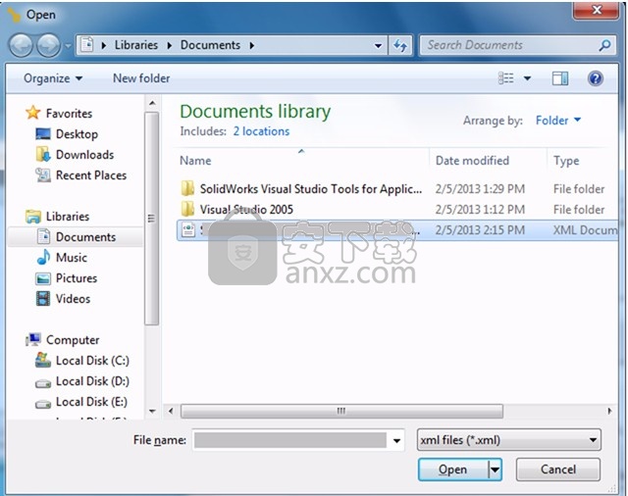This screenshot has width=628, height=496.
Task: Click navigation pane scroll down arrow
Action: coord(152,411)
